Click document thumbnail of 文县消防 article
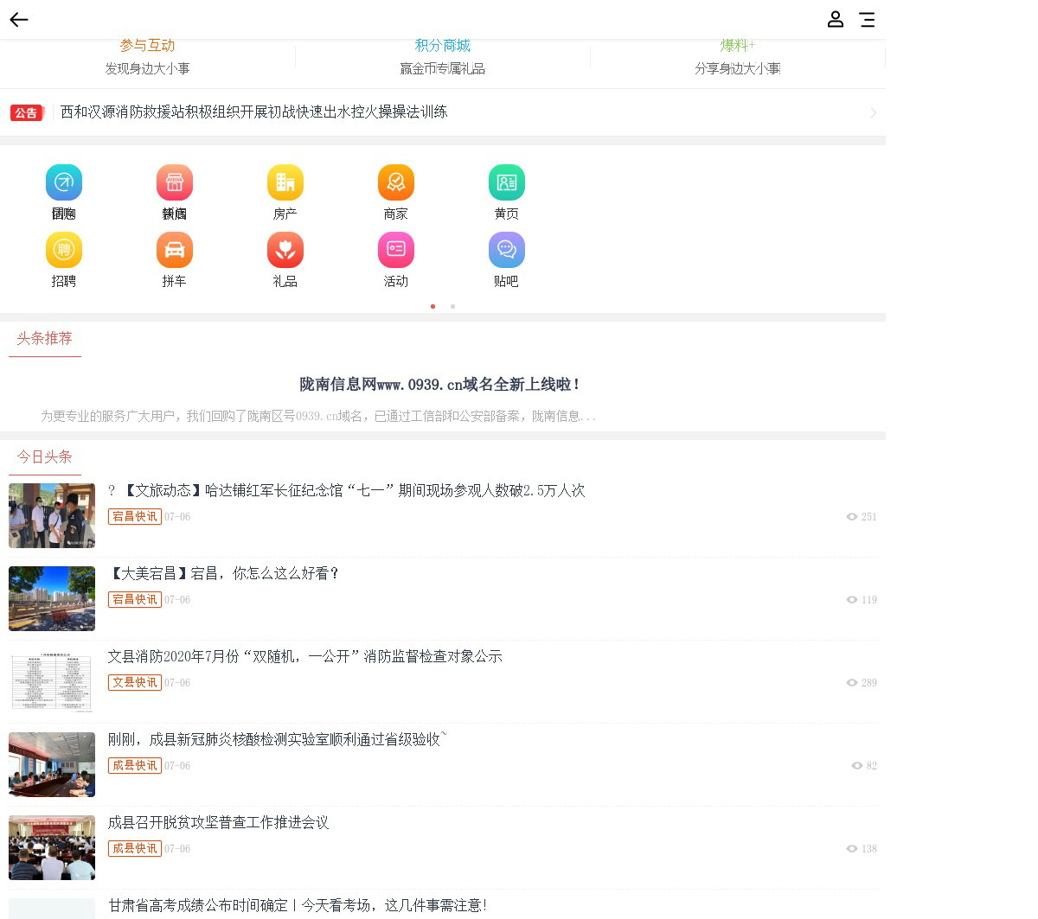Screen dimensions: 1038x919 point(52,681)
